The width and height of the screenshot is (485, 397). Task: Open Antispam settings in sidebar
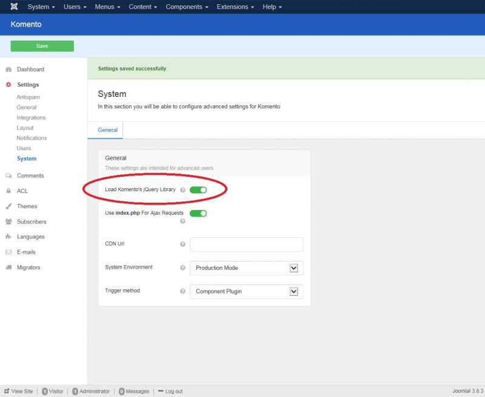(28, 97)
